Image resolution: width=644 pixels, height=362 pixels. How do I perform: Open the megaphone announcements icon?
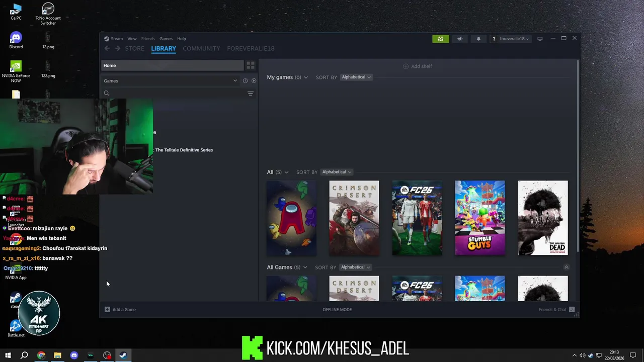coord(460,39)
